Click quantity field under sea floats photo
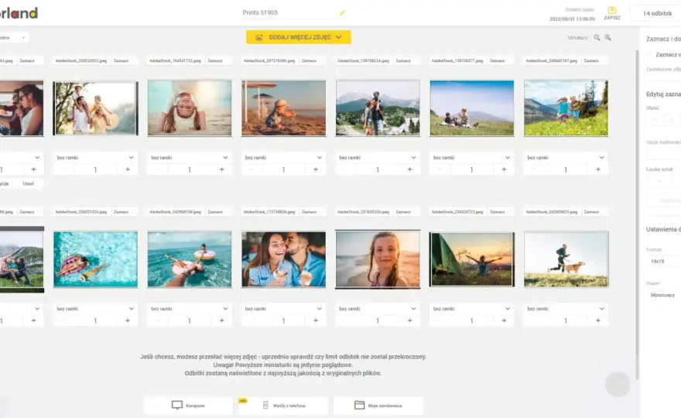The width and height of the screenshot is (681, 418). (x=190, y=320)
